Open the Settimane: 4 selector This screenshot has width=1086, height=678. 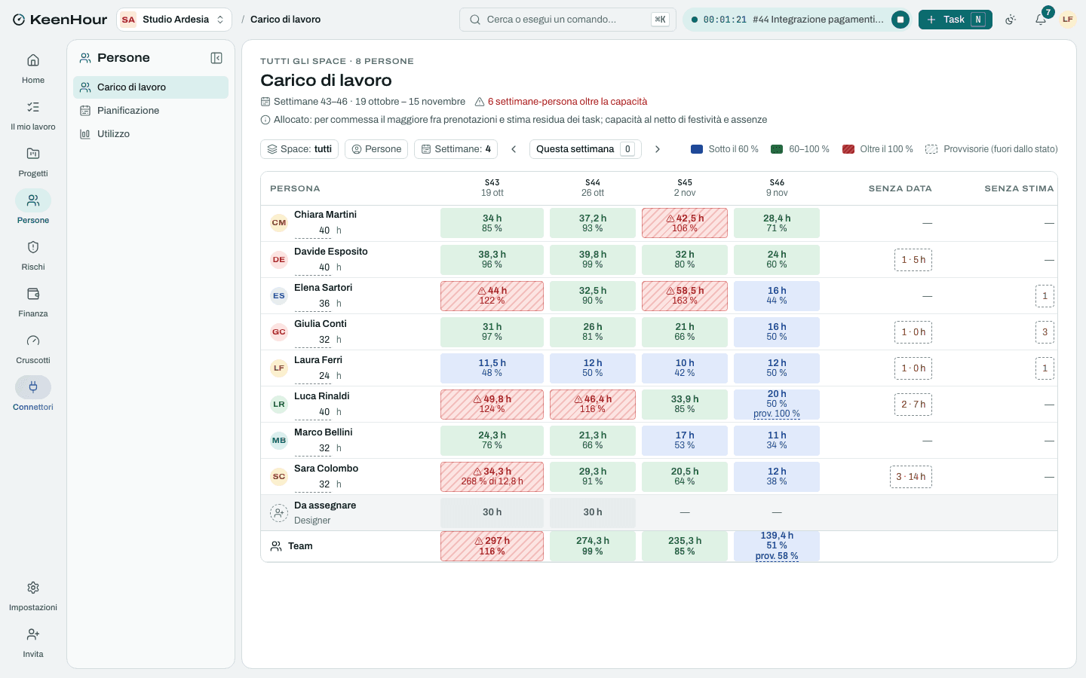click(456, 149)
